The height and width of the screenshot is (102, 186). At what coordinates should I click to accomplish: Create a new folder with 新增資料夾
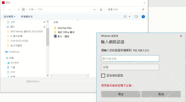coord(27,17)
